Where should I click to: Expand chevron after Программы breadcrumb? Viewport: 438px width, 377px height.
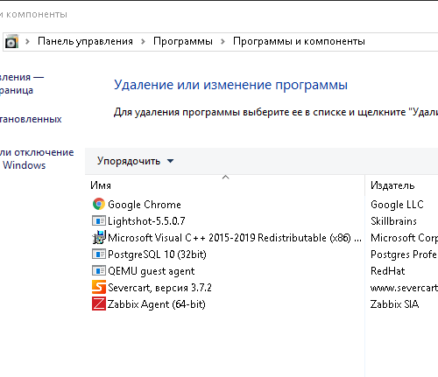coord(223,41)
